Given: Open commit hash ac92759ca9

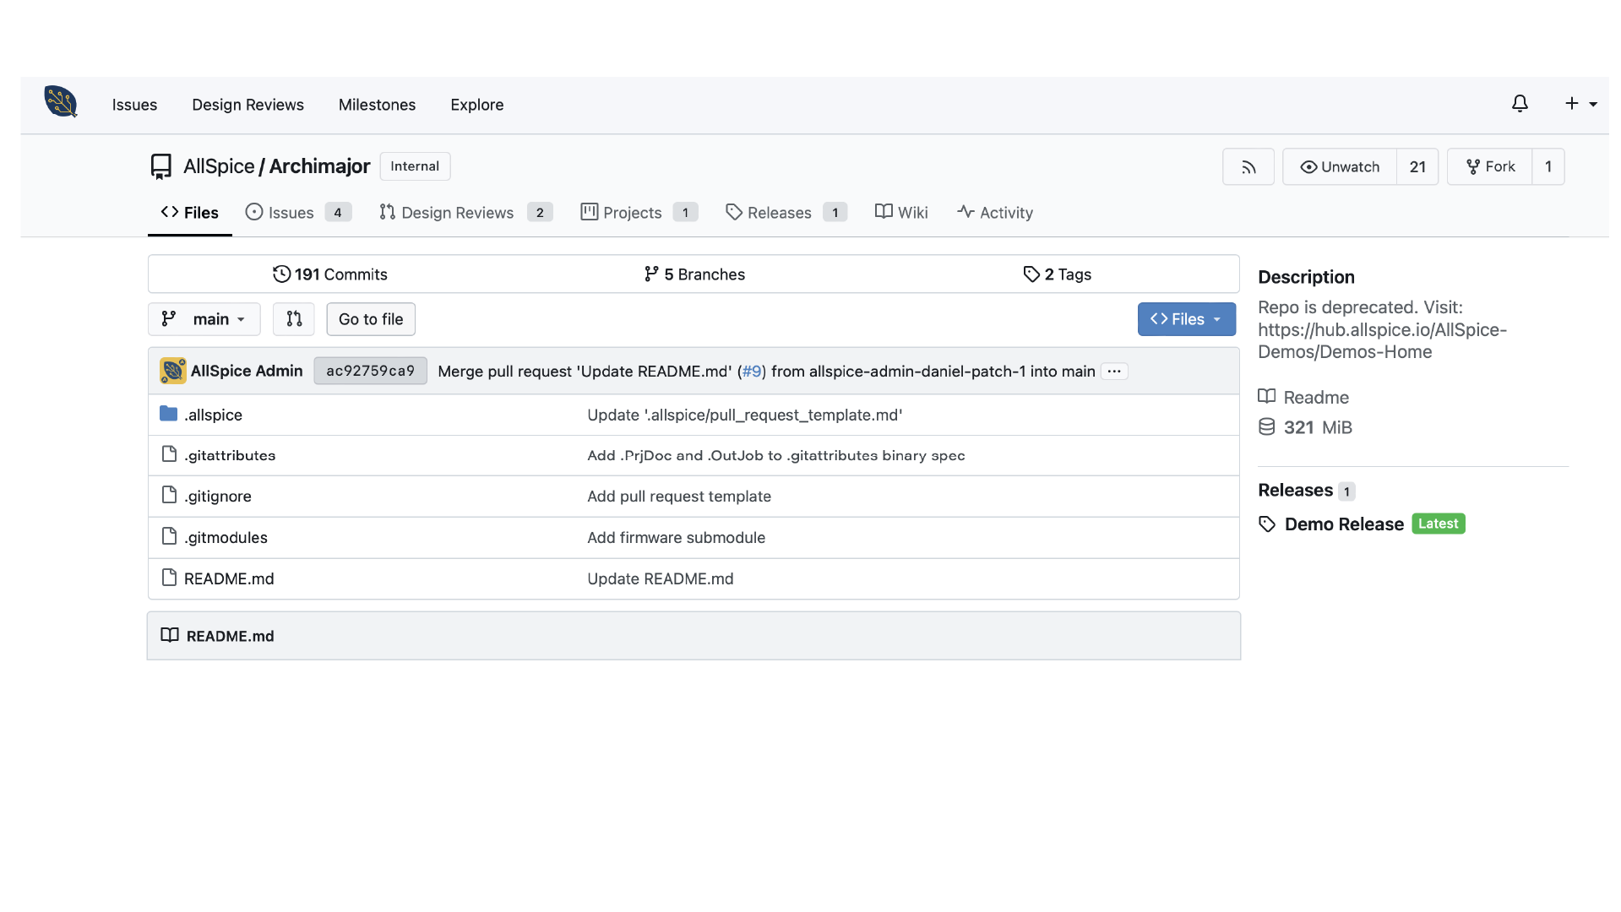Looking at the screenshot, I should point(370,371).
